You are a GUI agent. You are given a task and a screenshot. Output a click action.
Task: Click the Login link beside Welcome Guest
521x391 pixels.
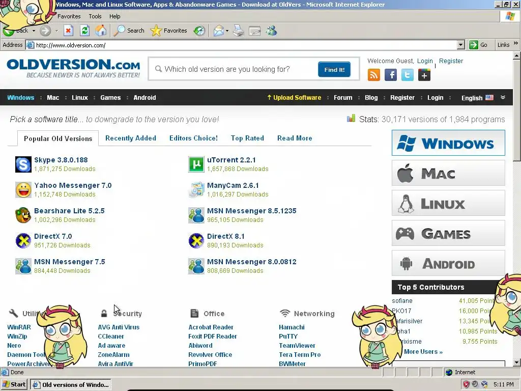pyautogui.click(x=425, y=61)
